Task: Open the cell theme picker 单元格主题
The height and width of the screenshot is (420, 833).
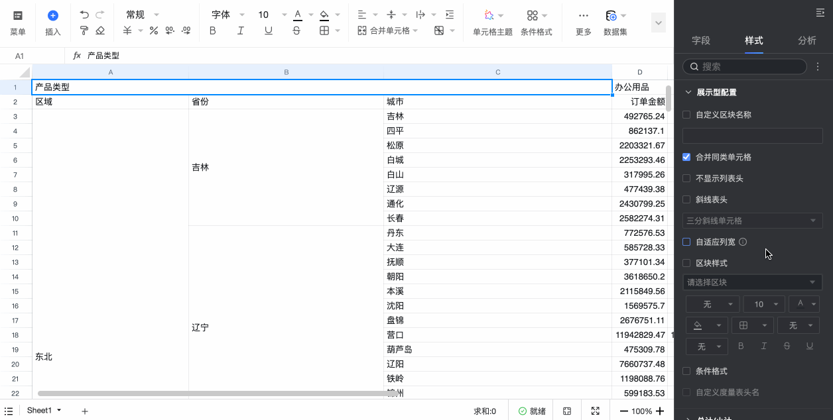Action: (x=491, y=22)
